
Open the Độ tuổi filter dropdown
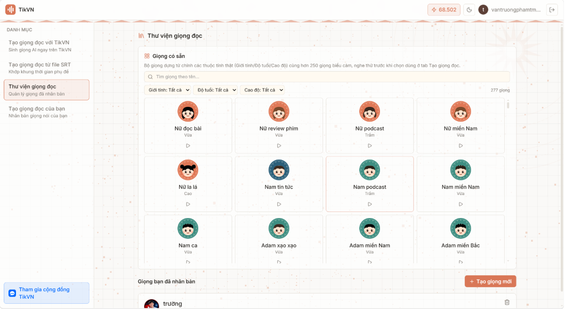pos(216,90)
